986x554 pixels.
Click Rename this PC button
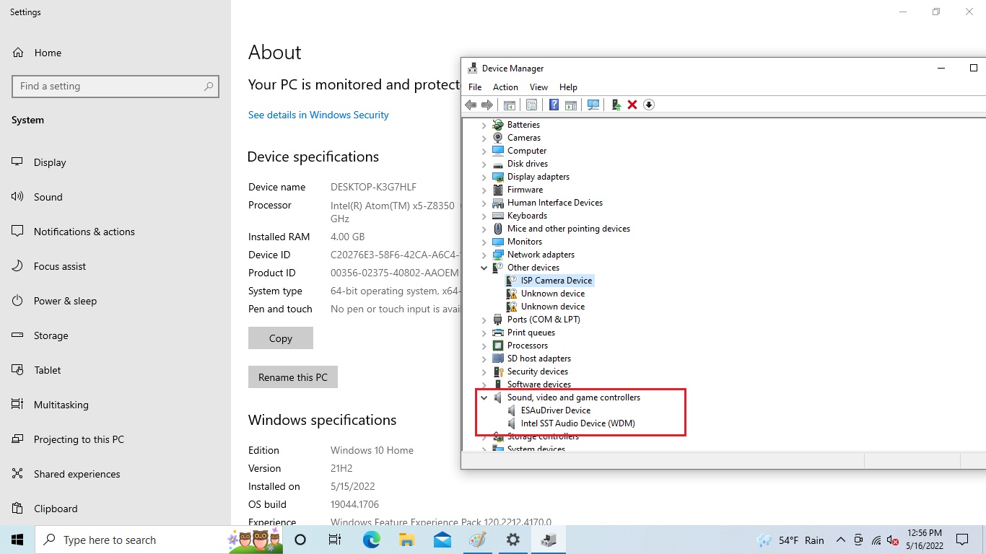293,377
